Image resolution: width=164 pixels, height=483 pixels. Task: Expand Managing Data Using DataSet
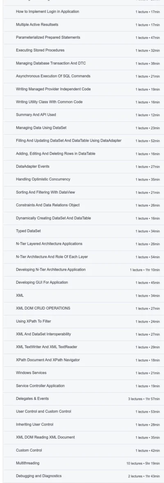pos(83,128)
